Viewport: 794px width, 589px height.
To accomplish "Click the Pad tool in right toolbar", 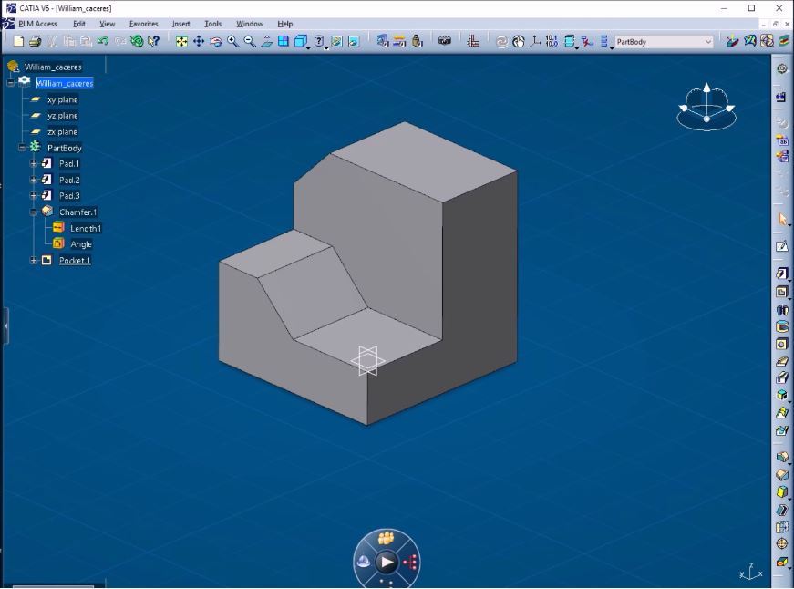I will click(781, 274).
